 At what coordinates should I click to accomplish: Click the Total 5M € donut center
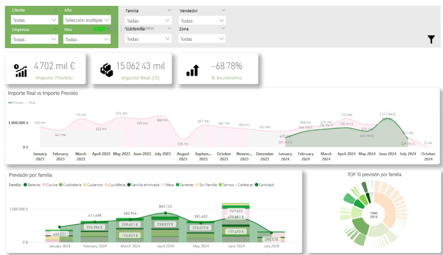pos(374,215)
